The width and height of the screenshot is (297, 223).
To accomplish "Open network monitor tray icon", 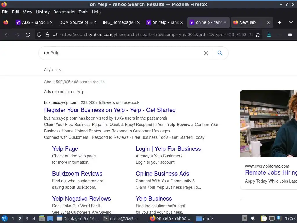I will click(x=272, y=219).
